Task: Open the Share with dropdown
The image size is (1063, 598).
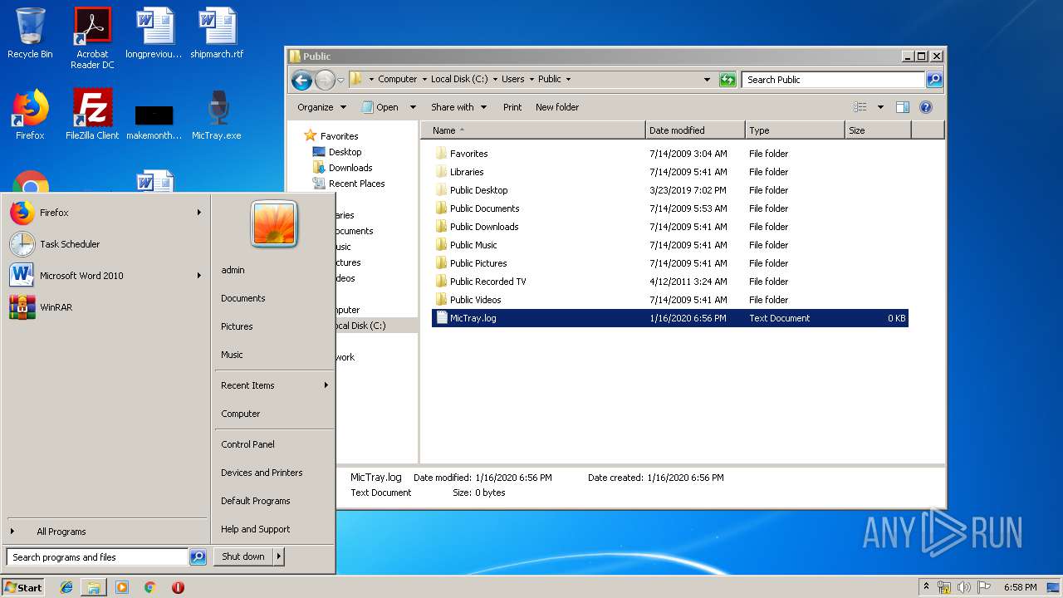Action: [458, 107]
